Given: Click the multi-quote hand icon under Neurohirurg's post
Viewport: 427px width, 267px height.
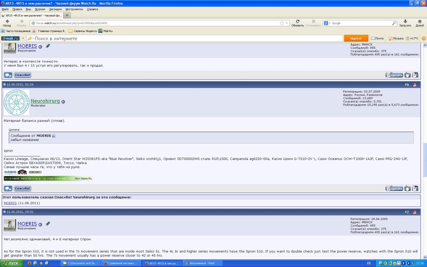Looking at the screenshot, I should point(407,189).
